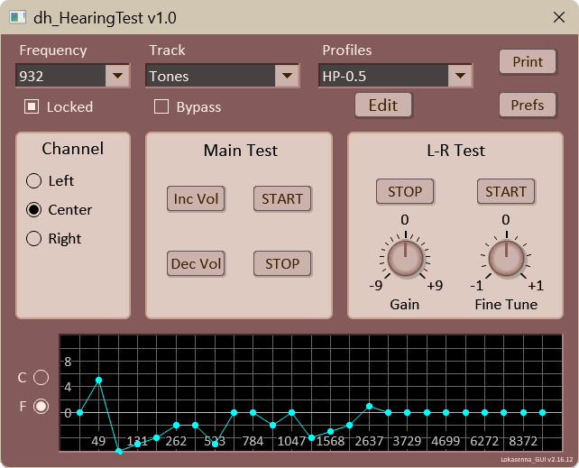579x468 pixels.
Task: Click the graph point at 523 Hz
Action: (x=215, y=444)
